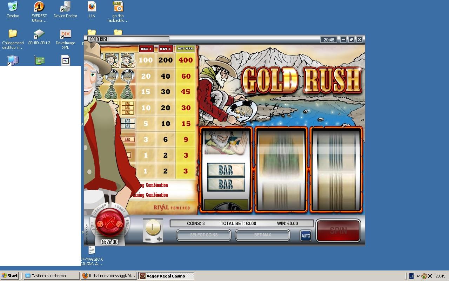
Task: Open the CPUID CPU-Z shortcut
Action: (x=39, y=37)
